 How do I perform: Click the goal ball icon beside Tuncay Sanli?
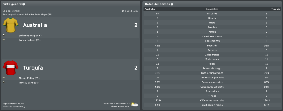point(4,82)
